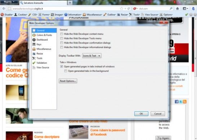Open the bookmarks menu icon in toolbar

coord(185,9)
